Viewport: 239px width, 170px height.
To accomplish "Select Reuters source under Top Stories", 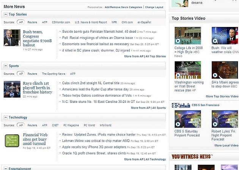I will [x=32, y=22].
